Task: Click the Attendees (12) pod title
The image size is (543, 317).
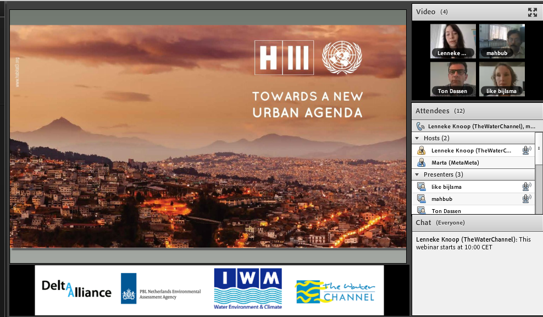Action: [x=440, y=111]
